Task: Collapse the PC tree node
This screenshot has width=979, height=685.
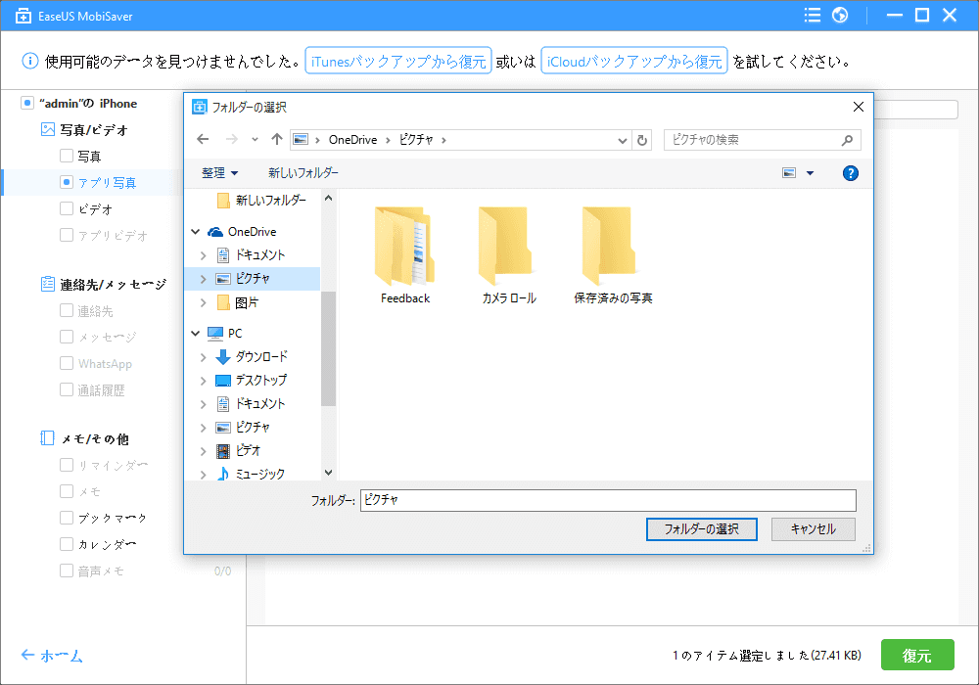Action: pyautogui.click(x=196, y=333)
